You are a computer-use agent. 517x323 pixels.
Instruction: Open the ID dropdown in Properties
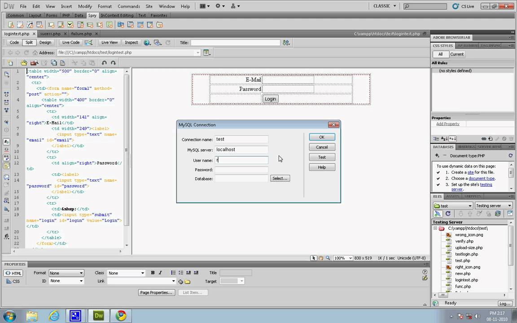click(x=66, y=281)
